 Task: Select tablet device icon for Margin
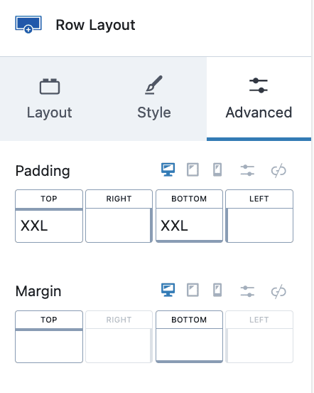pyautogui.click(x=193, y=290)
